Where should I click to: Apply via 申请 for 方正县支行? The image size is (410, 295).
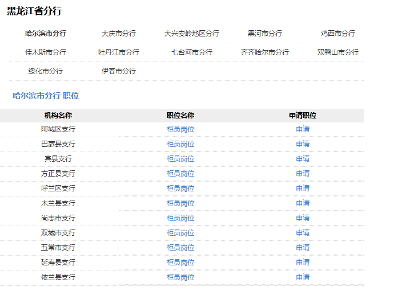click(x=303, y=174)
